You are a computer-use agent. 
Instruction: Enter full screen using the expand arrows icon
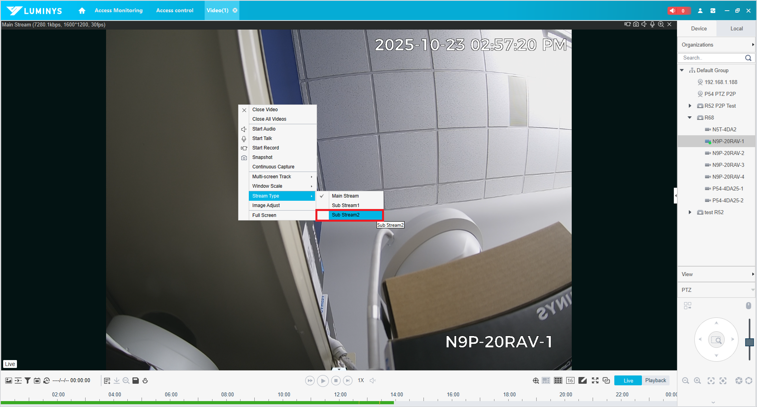coord(595,381)
